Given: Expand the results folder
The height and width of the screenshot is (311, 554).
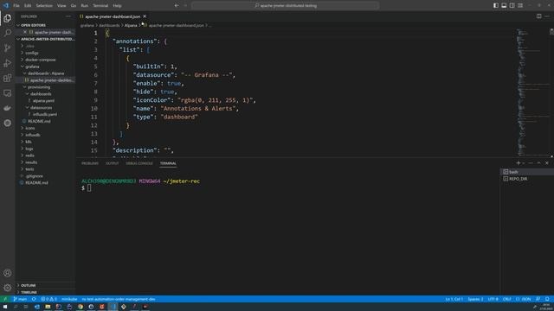Looking at the screenshot, I should pyautogui.click(x=31, y=162).
